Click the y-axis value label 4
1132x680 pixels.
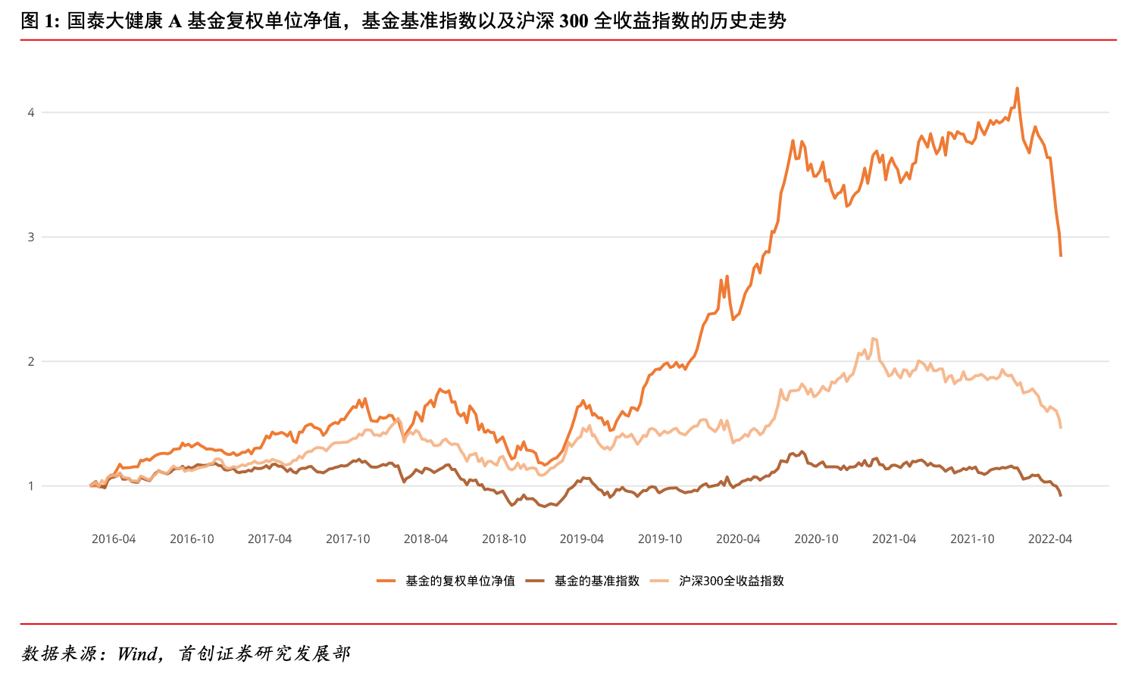coord(31,113)
